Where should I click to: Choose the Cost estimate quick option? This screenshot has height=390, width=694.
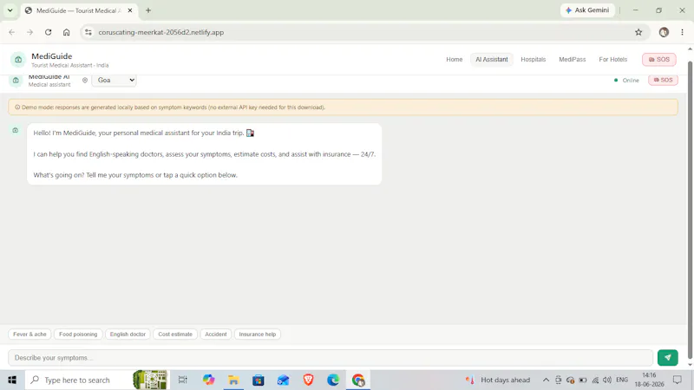click(175, 335)
